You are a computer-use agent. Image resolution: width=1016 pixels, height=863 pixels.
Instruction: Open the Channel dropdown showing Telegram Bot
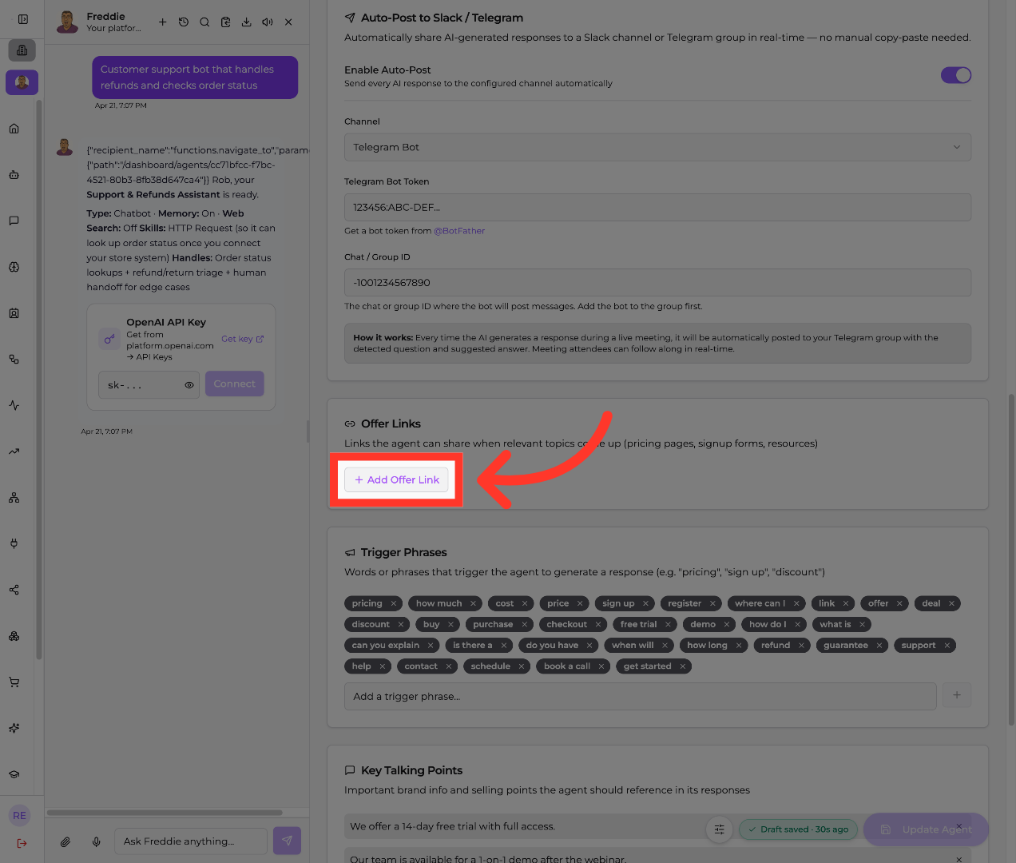click(x=657, y=147)
